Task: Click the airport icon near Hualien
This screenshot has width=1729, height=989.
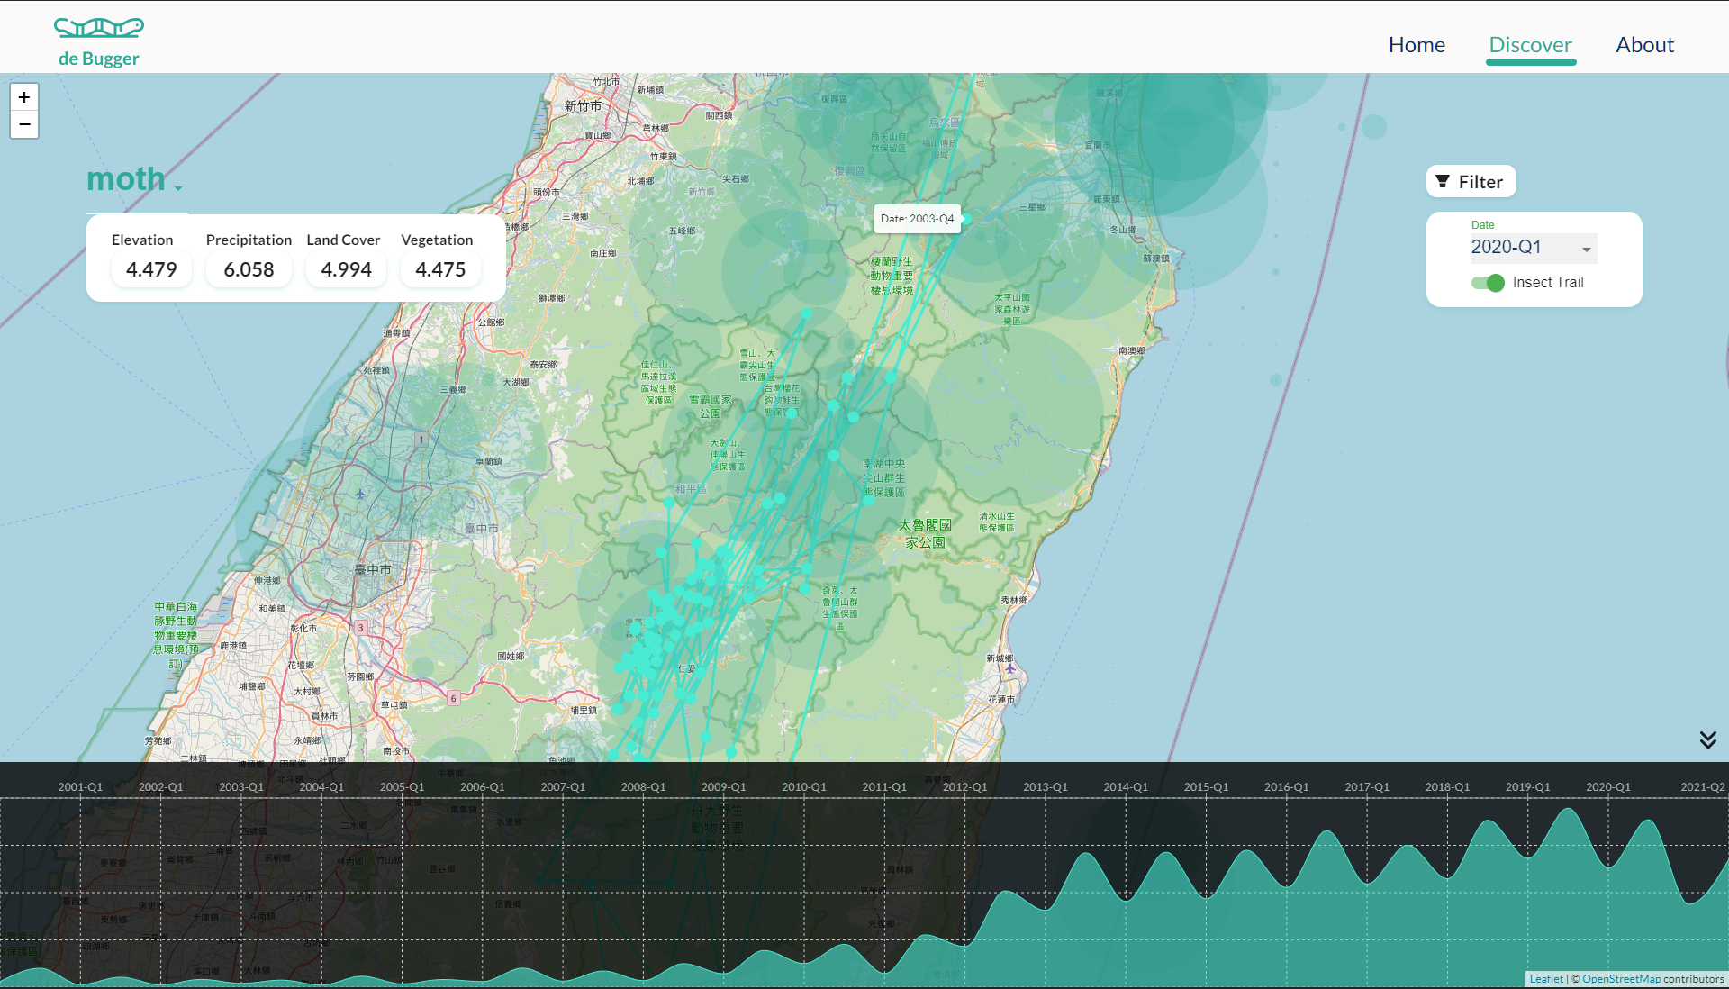Action: [x=1010, y=668]
